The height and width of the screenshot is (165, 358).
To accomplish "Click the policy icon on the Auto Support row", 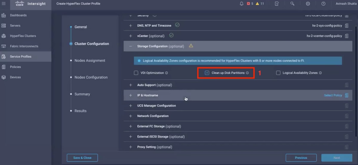I will tap(347, 85).
